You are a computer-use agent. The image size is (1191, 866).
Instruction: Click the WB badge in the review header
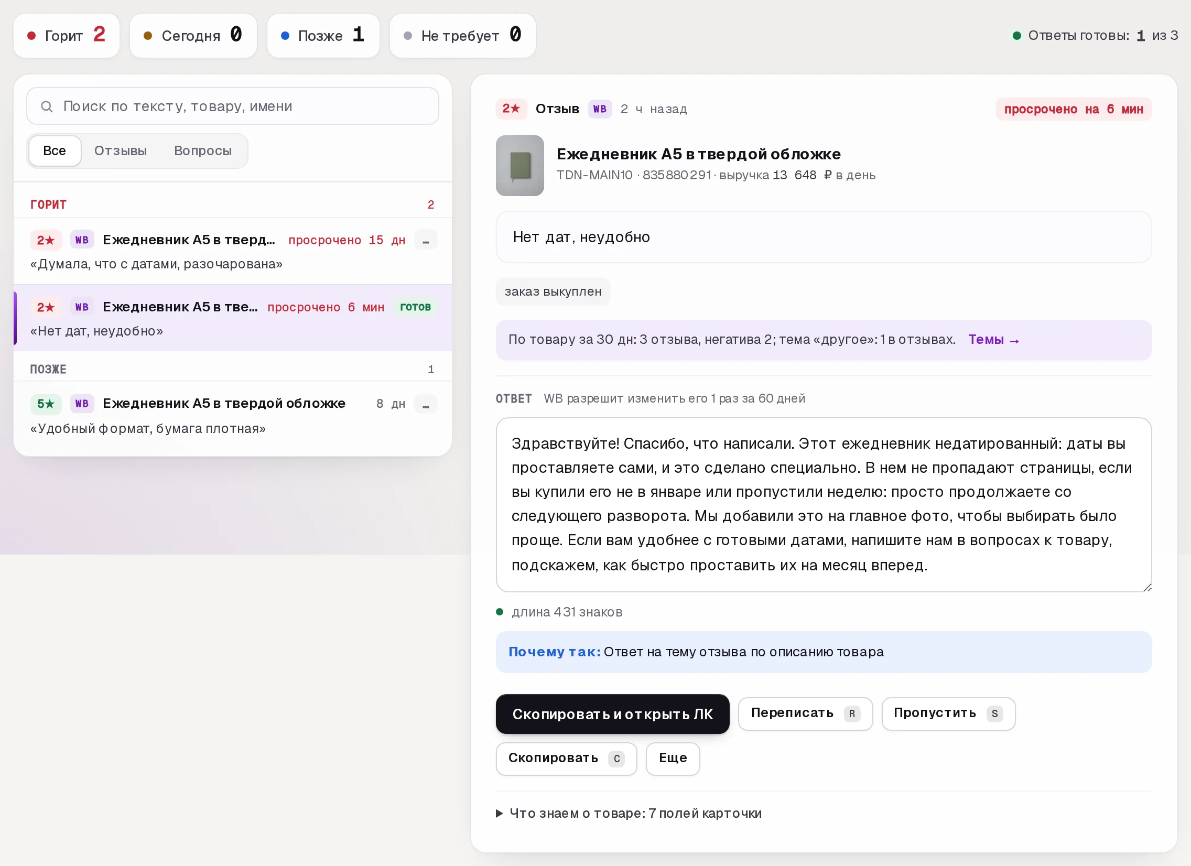click(x=600, y=109)
